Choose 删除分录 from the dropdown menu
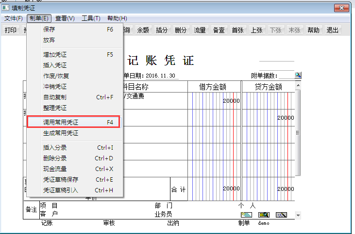The width and height of the screenshot is (355, 234). (x=55, y=158)
